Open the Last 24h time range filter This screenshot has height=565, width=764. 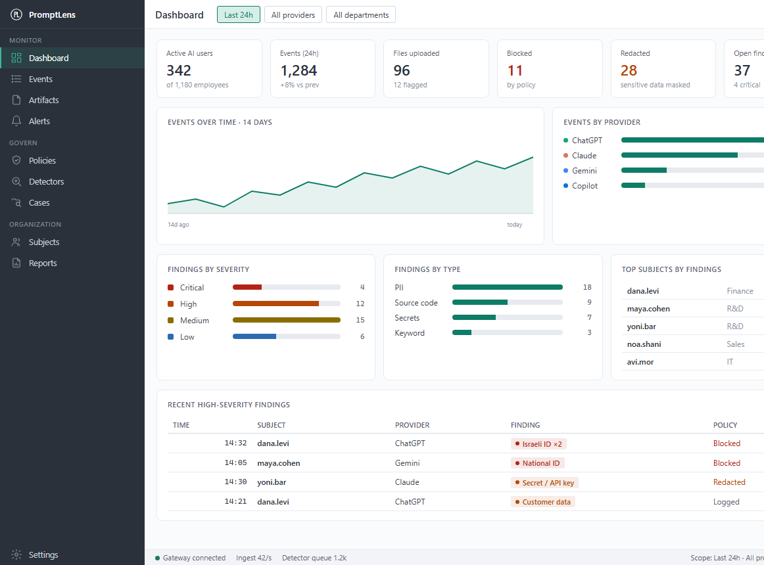tap(238, 14)
